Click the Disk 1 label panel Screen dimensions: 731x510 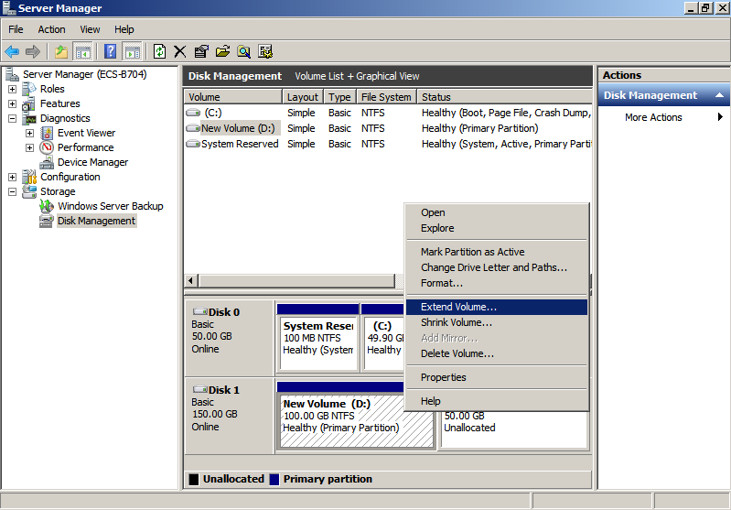point(229,416)
